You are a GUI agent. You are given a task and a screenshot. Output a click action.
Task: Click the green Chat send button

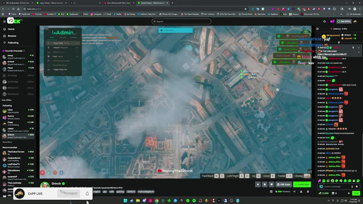356,193
